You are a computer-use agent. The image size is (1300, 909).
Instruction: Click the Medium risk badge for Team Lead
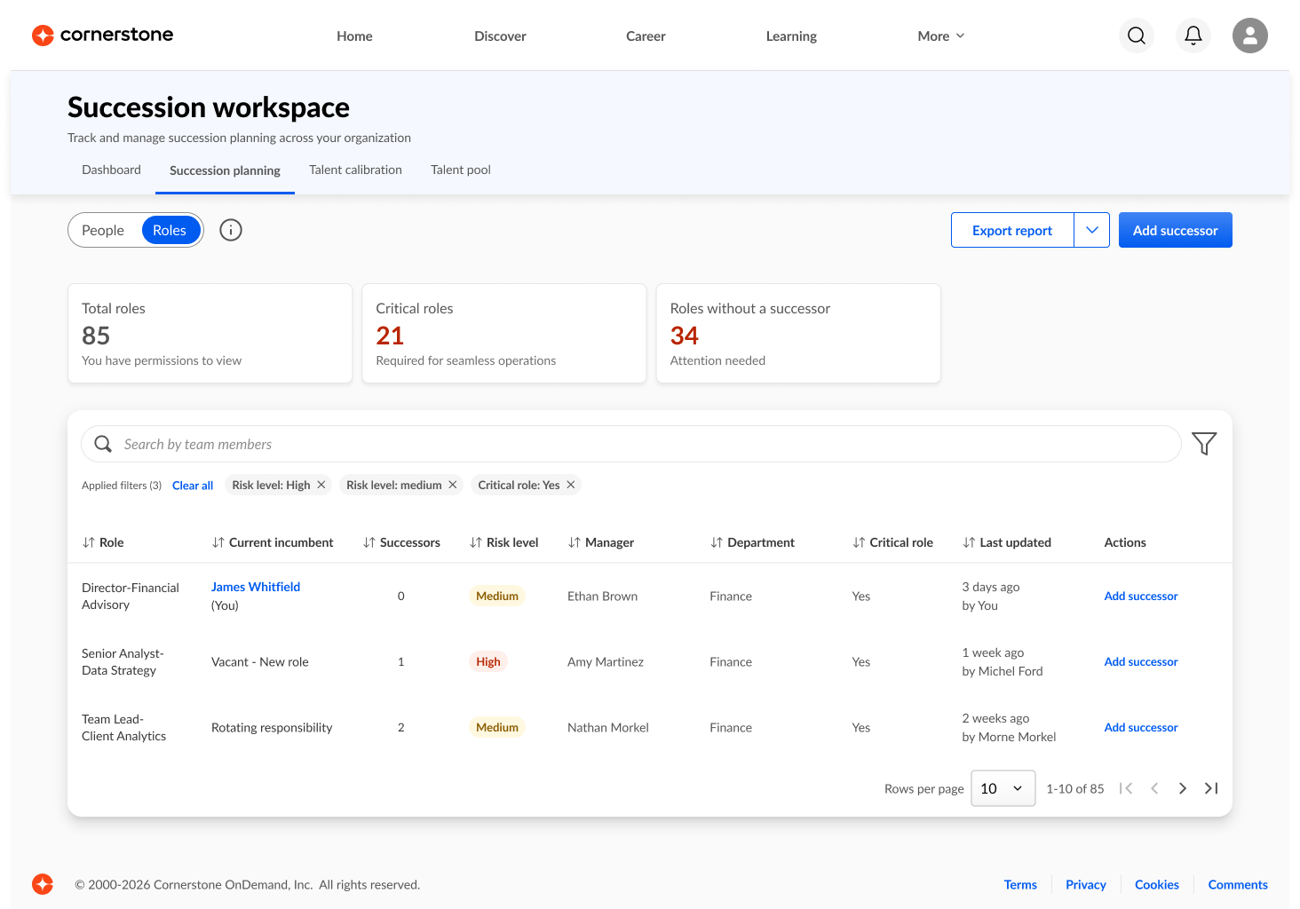497,727
